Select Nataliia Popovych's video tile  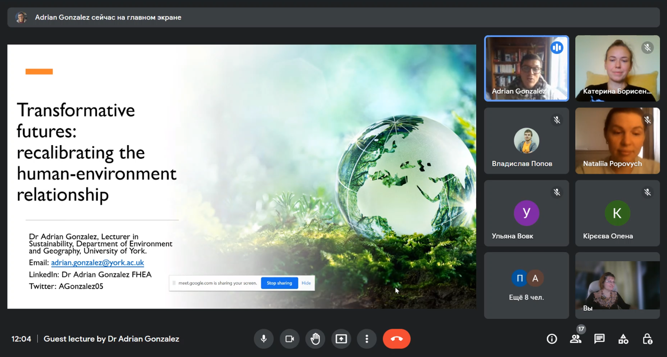point(617,141)
